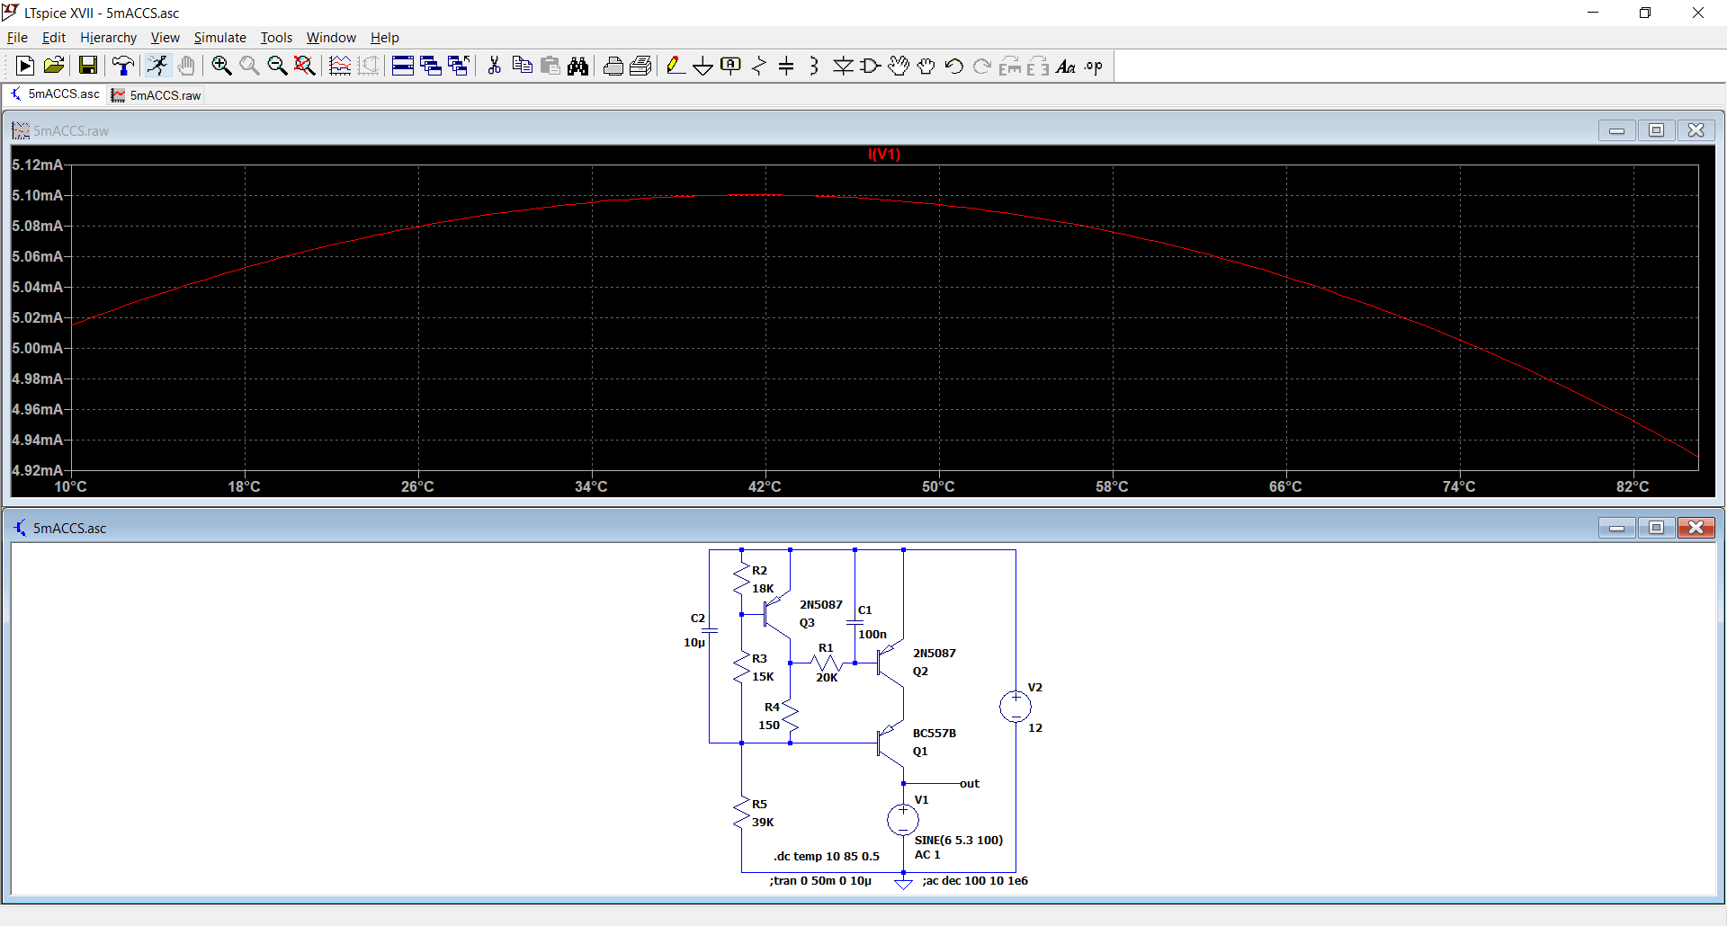Select the Draw Wire pencil tool
This screenshot has width=1727, height=926.
pos(676,66)
